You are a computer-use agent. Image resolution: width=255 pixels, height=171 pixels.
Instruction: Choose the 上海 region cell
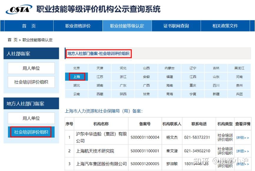(77, 77)
